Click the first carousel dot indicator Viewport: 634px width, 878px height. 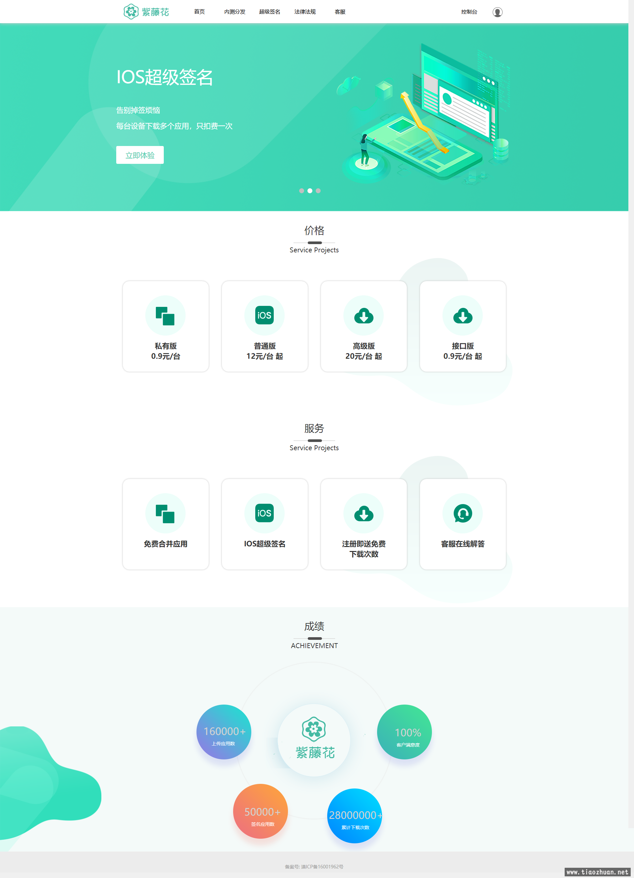(x=300, y=190)
